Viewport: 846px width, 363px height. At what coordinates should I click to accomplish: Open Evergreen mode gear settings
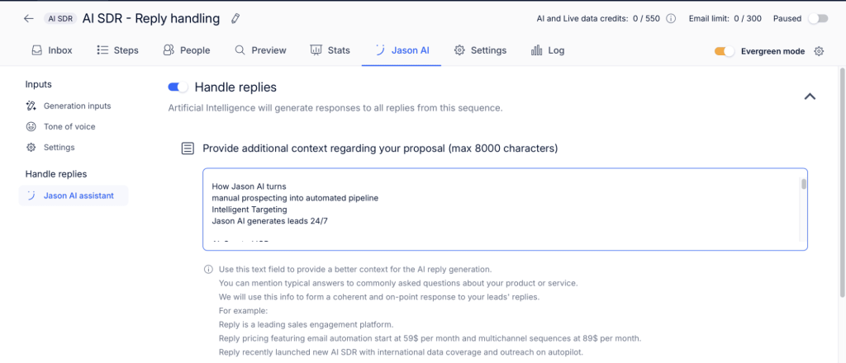819,51
